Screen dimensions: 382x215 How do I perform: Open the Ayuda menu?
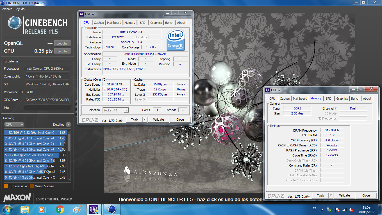click(21, 9)
